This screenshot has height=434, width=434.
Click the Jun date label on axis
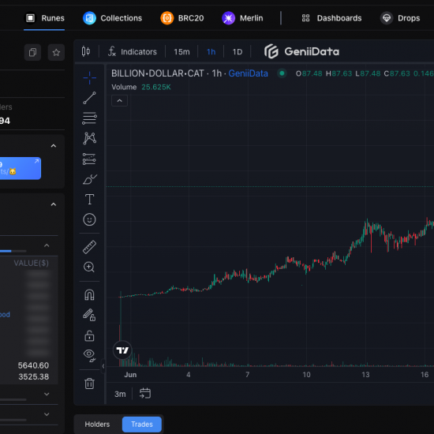130,375
